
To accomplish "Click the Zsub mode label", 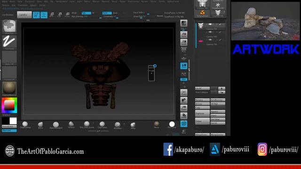I will pyautogui.click(x=115, y=13).
